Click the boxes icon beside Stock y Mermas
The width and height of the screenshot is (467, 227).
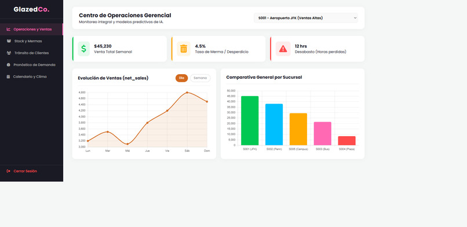(x=9, y=41)
